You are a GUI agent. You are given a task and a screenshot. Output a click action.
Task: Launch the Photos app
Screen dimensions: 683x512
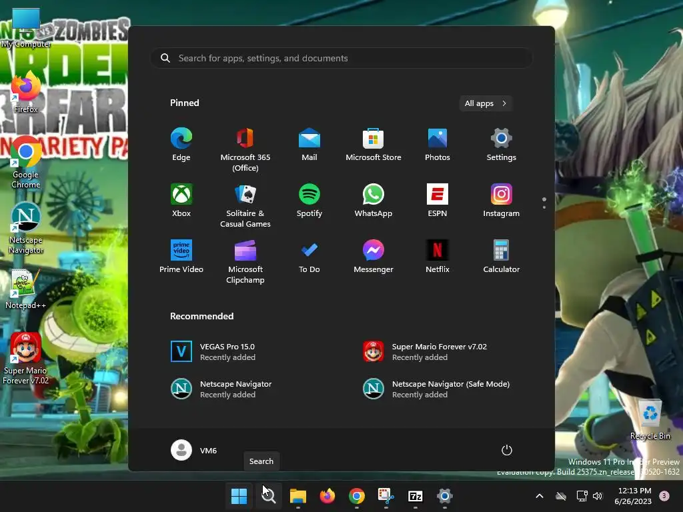pos(438,145)
